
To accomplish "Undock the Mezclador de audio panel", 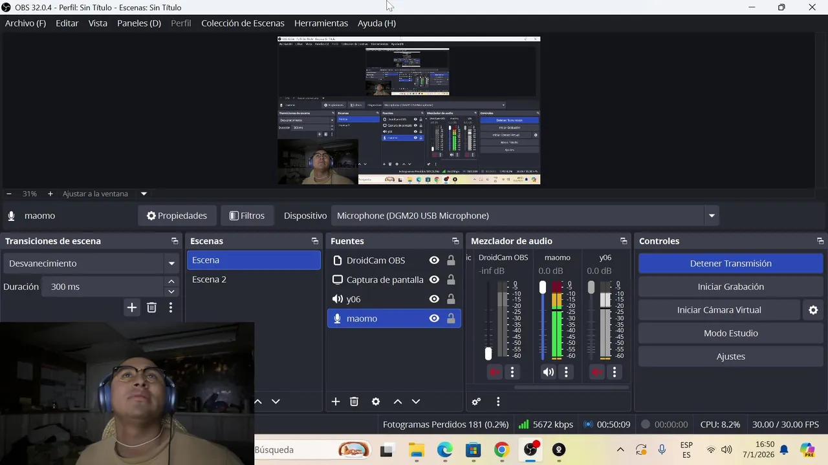I will (624, 241).
